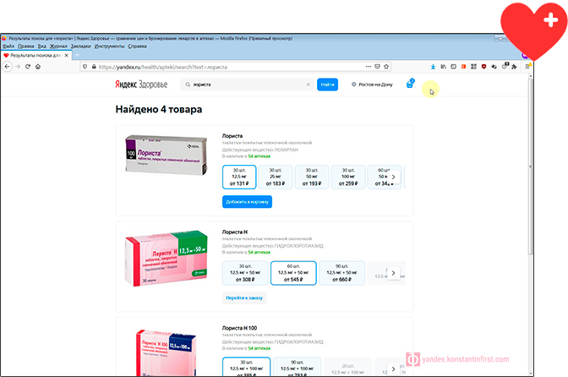568x377 pixels.
Task: Reload the page with the refresh icon
Action: (x=28, y=67)
